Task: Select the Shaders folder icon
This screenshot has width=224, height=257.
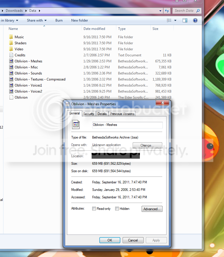Action: (11, 43)
